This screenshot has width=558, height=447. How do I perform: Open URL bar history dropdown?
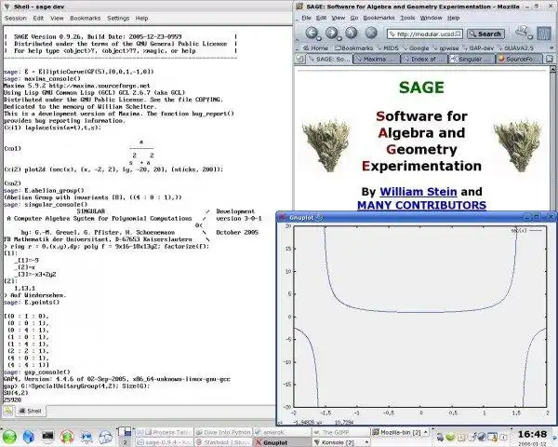(x=459, y=34)
